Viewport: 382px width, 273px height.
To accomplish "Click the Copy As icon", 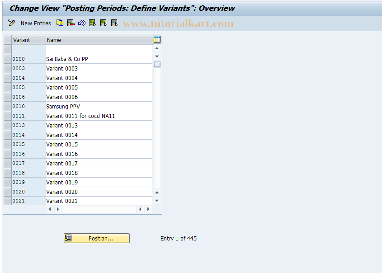I will 60,23.
